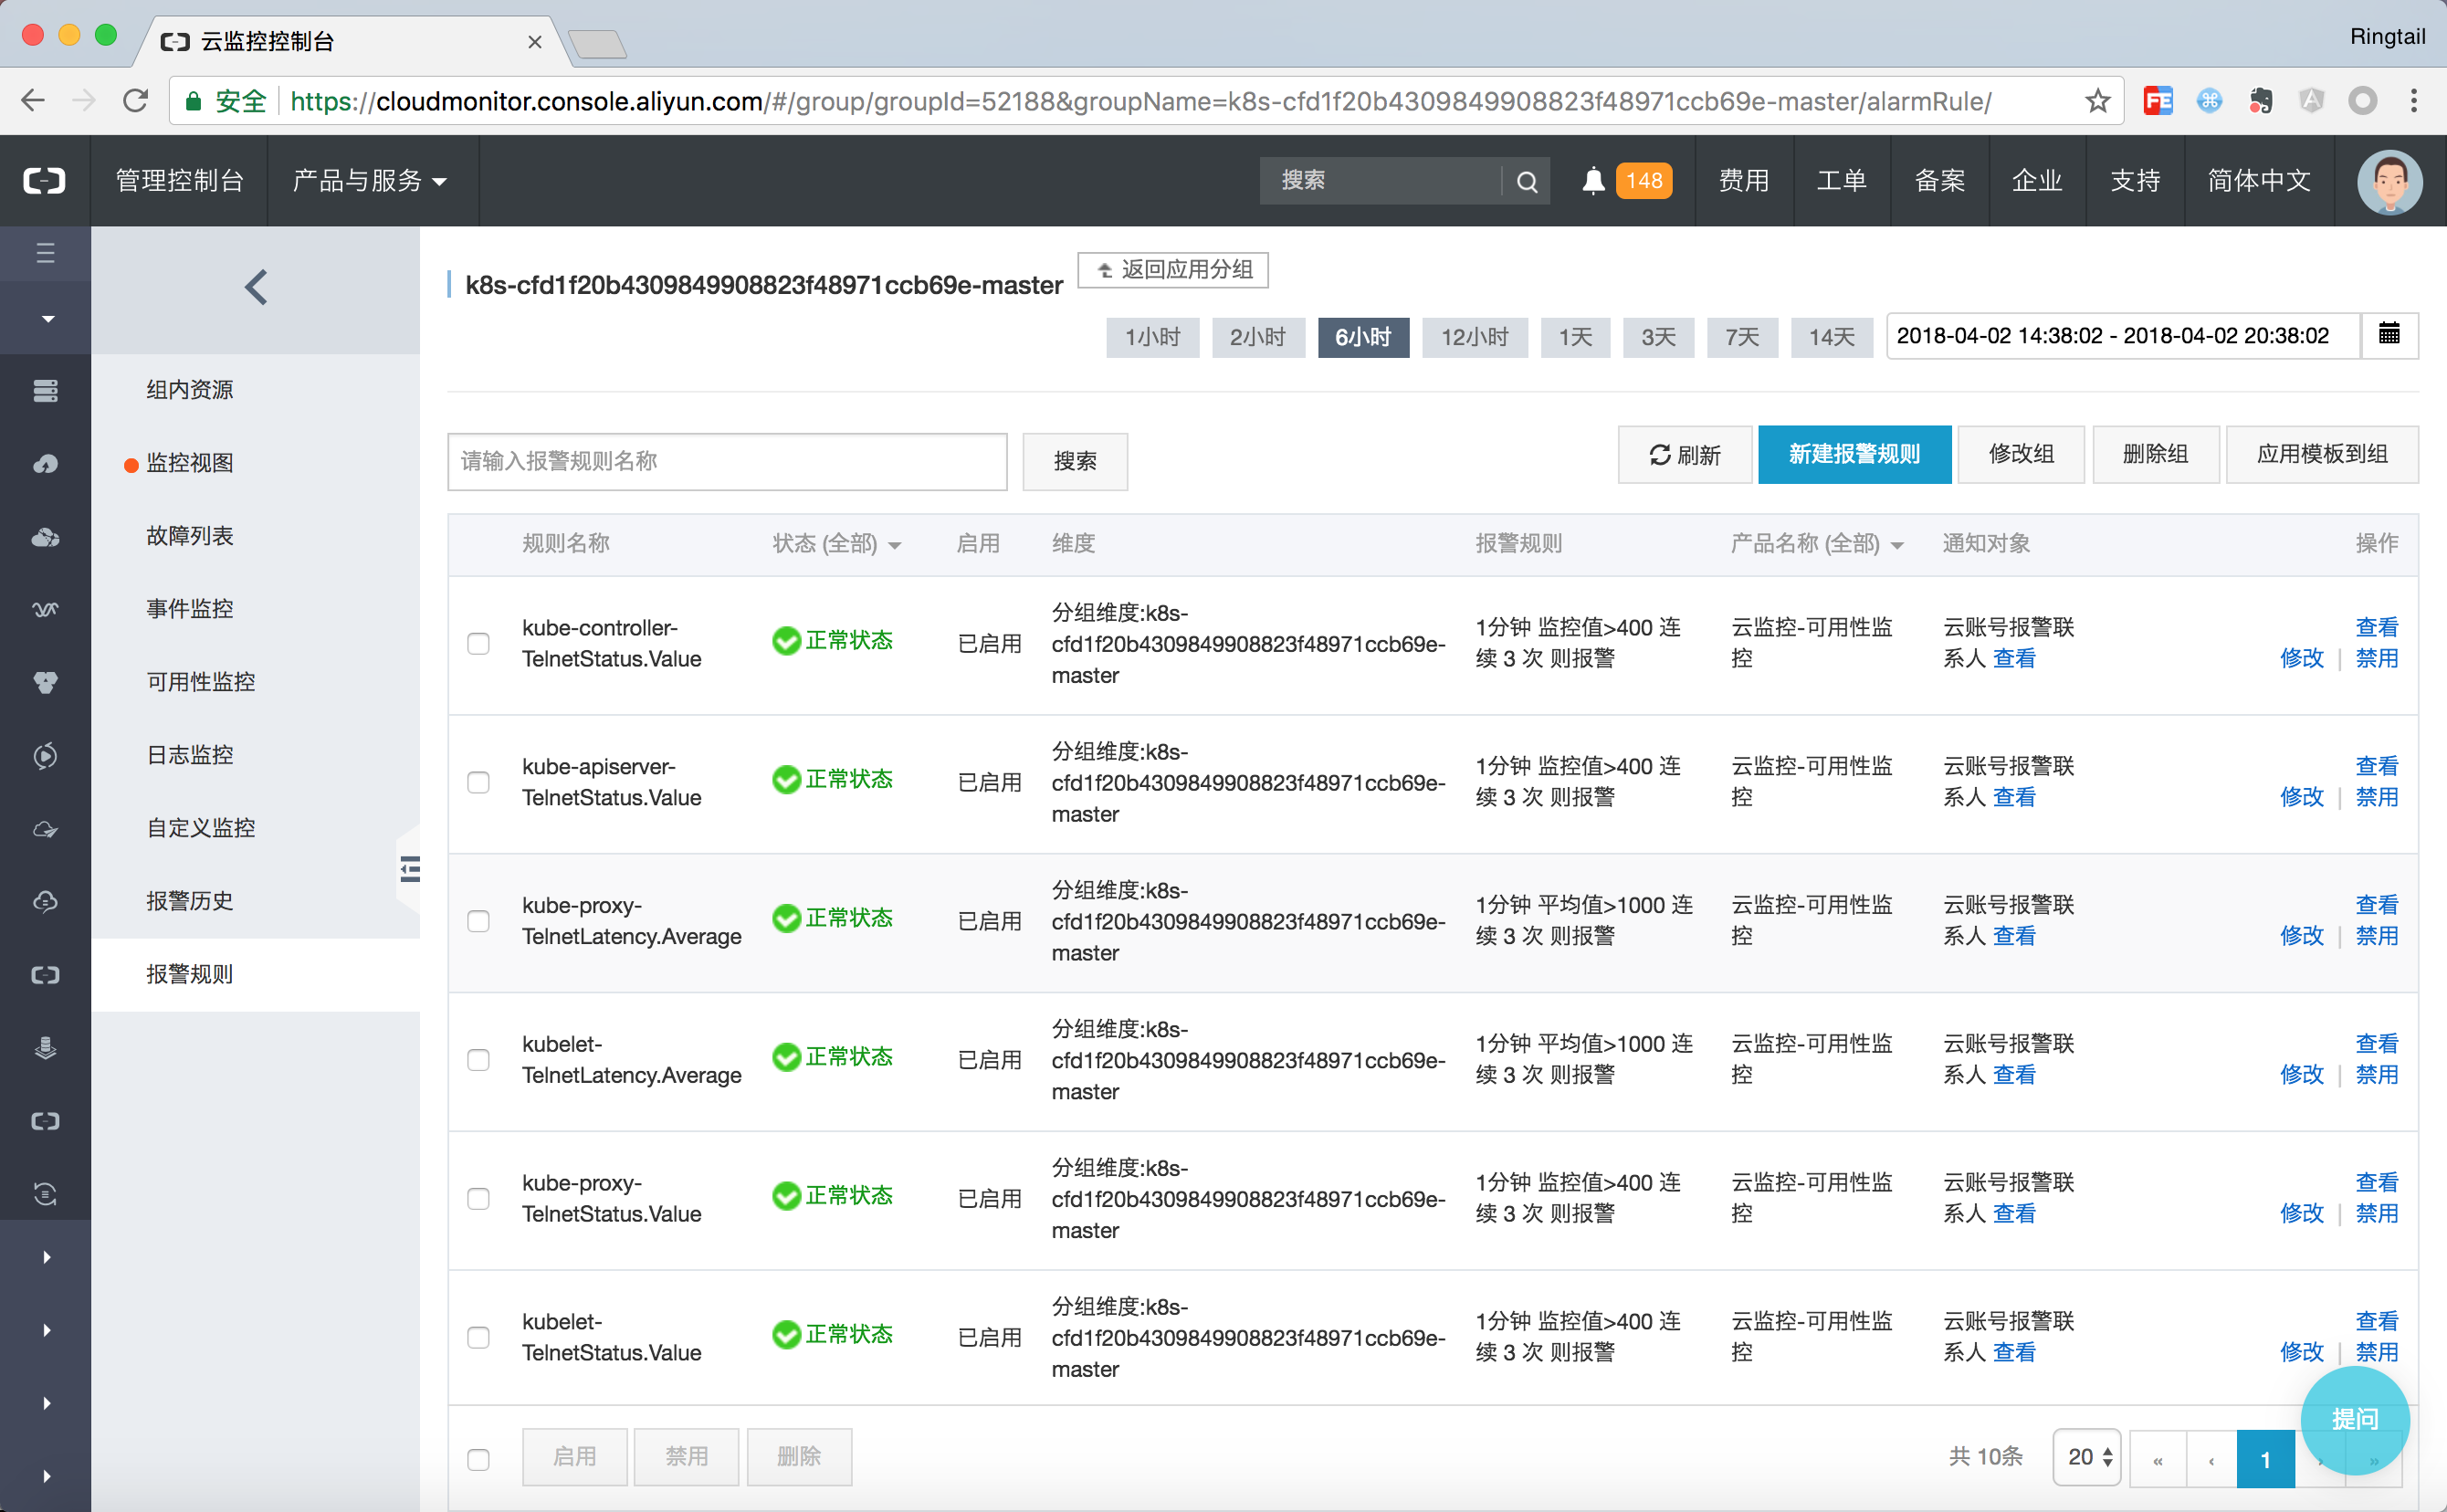Screen dimensions: 2447x1512
Task: Check the kube-proxy-TelnetStatus.Value row
Action: click(478, 1199)
